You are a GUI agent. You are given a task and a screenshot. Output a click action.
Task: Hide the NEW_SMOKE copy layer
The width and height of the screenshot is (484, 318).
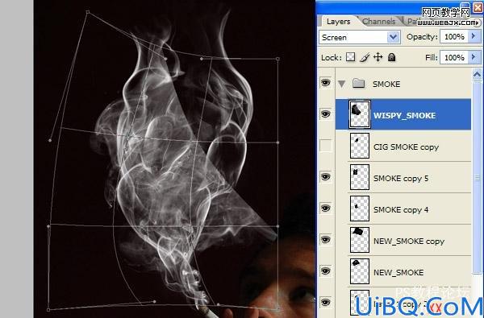point(326,240)
